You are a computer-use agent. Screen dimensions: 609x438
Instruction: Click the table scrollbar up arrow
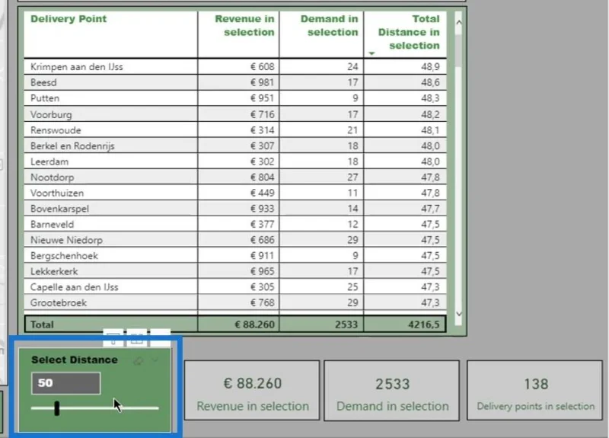click(459, 23)
